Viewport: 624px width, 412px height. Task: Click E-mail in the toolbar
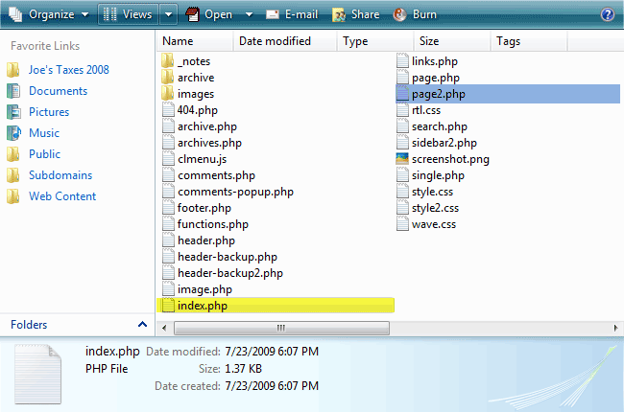pyautogui.click(x=292, y=14)
